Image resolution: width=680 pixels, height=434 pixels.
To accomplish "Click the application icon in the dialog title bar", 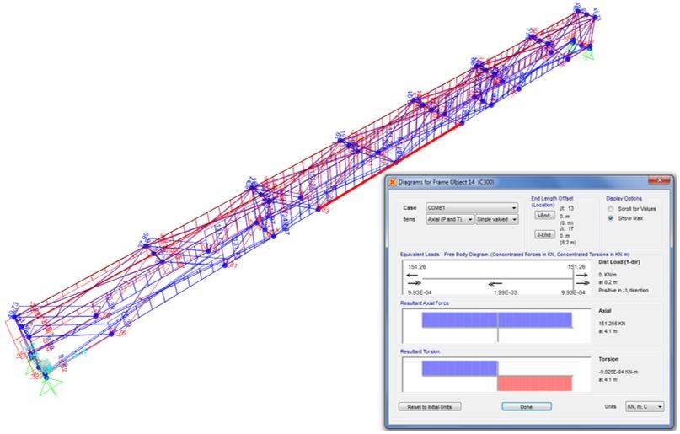I will 393,183.
